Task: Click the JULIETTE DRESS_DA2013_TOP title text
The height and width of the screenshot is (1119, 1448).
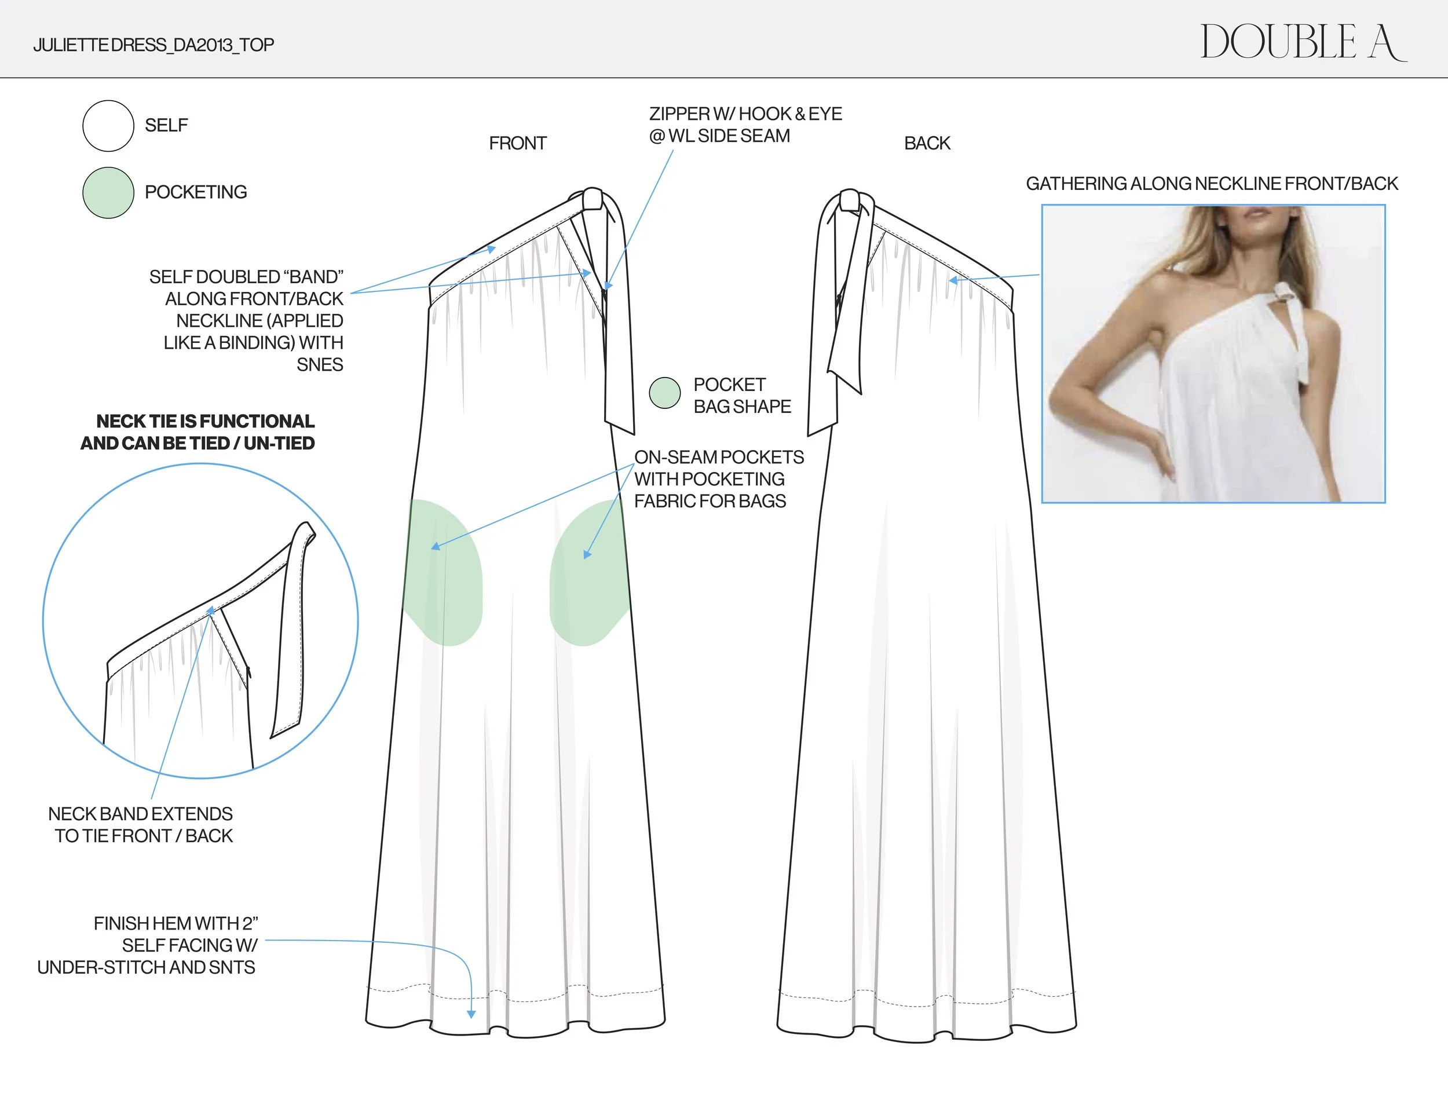Action: click(x=153, y=45)
